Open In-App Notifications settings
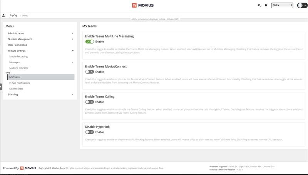The width and height of the screenshot is (308, 175). (x=20, y=83)
